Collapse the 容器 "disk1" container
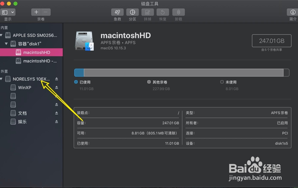The image size is (298, 188). [6, 44]
